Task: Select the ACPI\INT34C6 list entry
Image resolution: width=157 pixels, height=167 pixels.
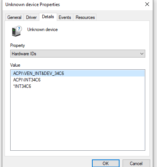Action: click(27, 80)
